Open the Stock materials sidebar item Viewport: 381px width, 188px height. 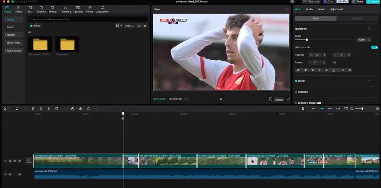14,43
